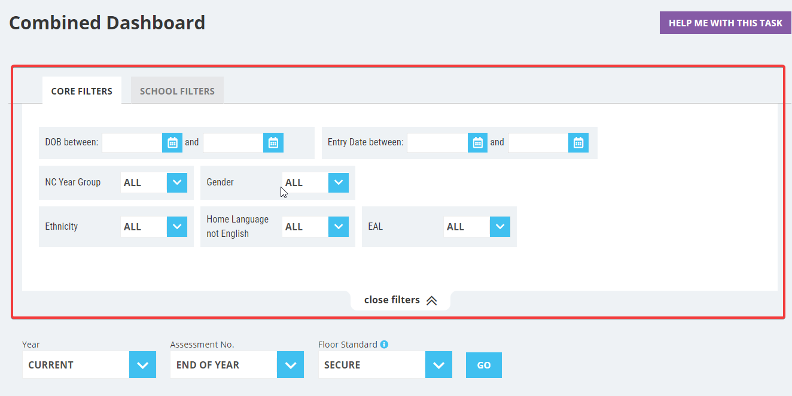Click the Assessment No. dropdown arrow icon
The width and height of the screenshot is (792, 396).
point(290,364)
